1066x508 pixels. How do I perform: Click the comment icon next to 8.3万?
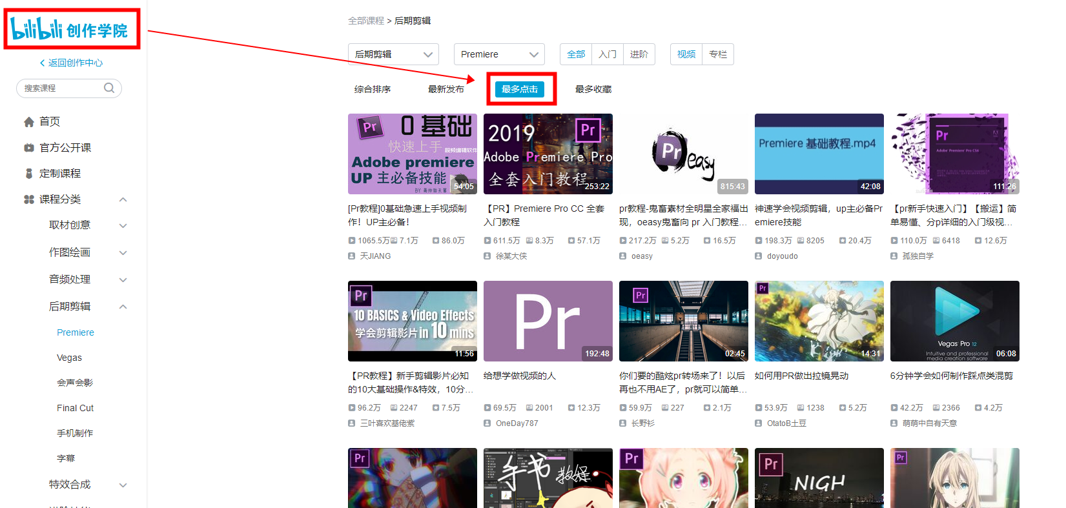(x=529, y=241)
